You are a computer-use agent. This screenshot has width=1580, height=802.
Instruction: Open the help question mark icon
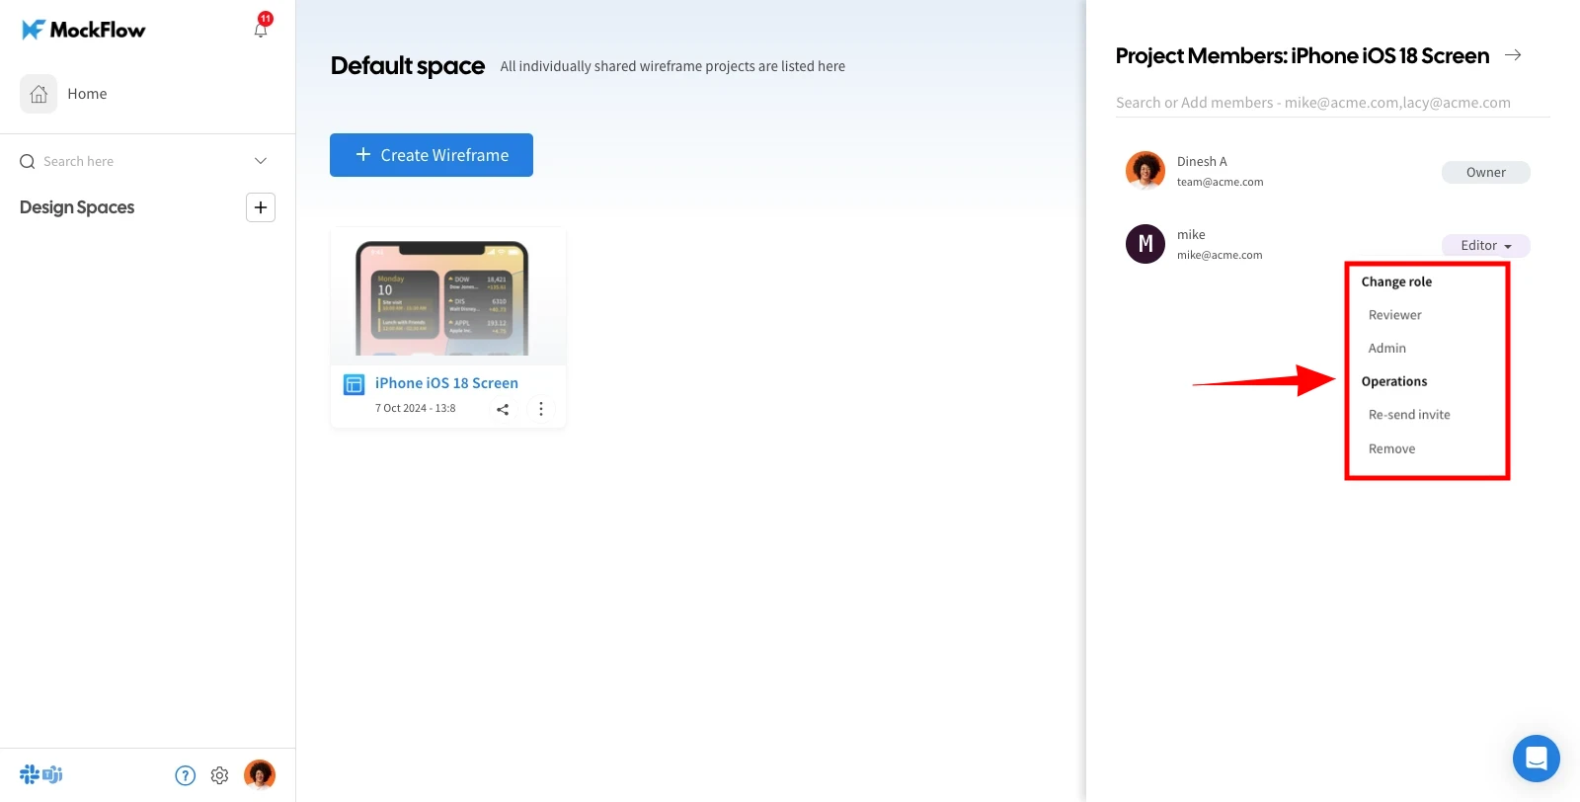(186, 775)
